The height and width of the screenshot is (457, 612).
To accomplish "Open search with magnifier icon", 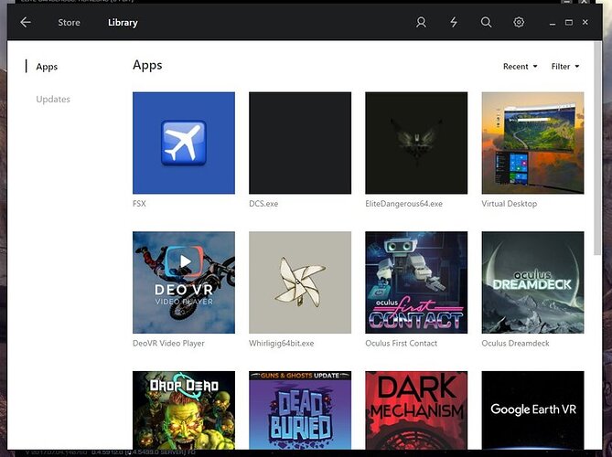I will (487, 22).
